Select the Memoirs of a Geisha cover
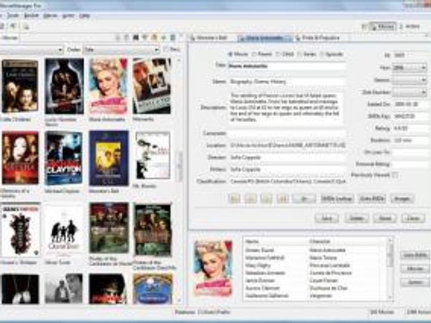The image size is (431, 323). [x=20, y=158]
